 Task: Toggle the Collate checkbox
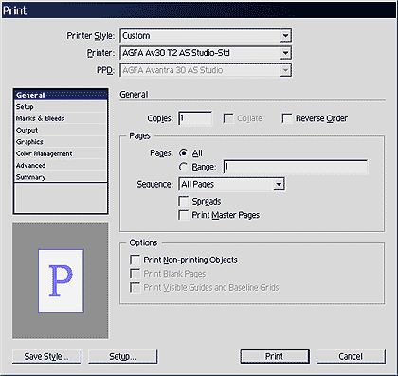pyautogui.click(x=228, y=118)
